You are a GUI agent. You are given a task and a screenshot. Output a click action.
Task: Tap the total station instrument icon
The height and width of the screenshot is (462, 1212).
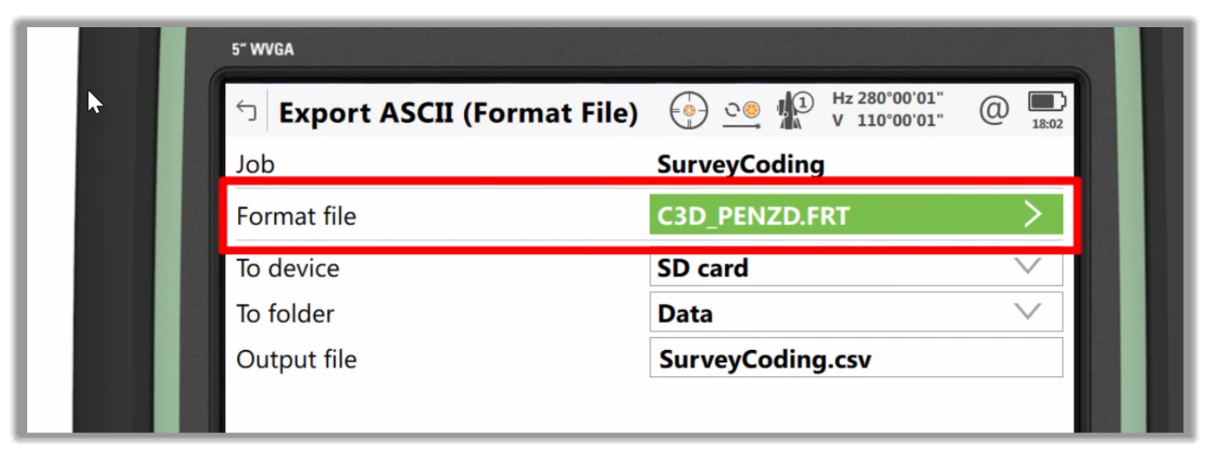(x=795, y=110)
